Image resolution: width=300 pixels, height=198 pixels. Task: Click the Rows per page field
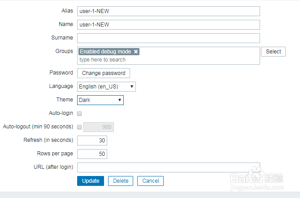[x=92, y=154]
